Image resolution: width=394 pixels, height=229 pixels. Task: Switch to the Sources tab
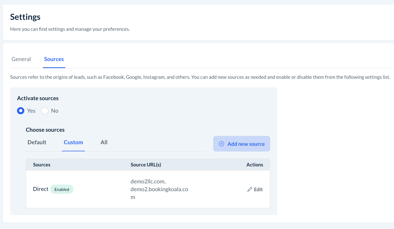(54, 59)
